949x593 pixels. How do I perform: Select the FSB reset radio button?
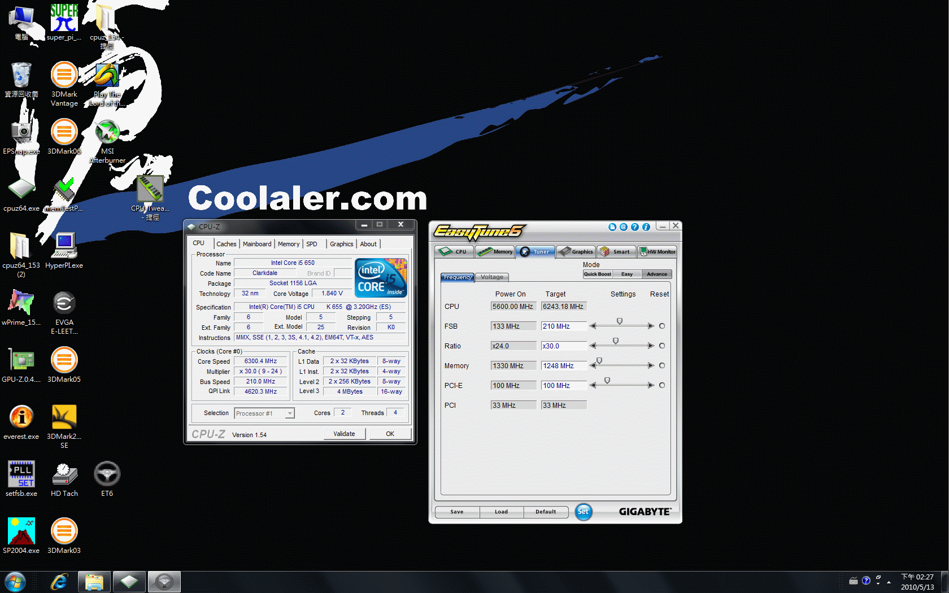662,326
